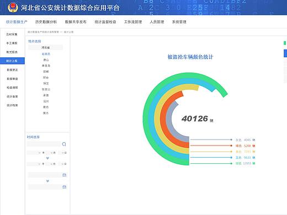287x215 pixels.
Task: Select 检查通报 in the left sidebar
Action: pyautogui.click(x=12, y=88)
